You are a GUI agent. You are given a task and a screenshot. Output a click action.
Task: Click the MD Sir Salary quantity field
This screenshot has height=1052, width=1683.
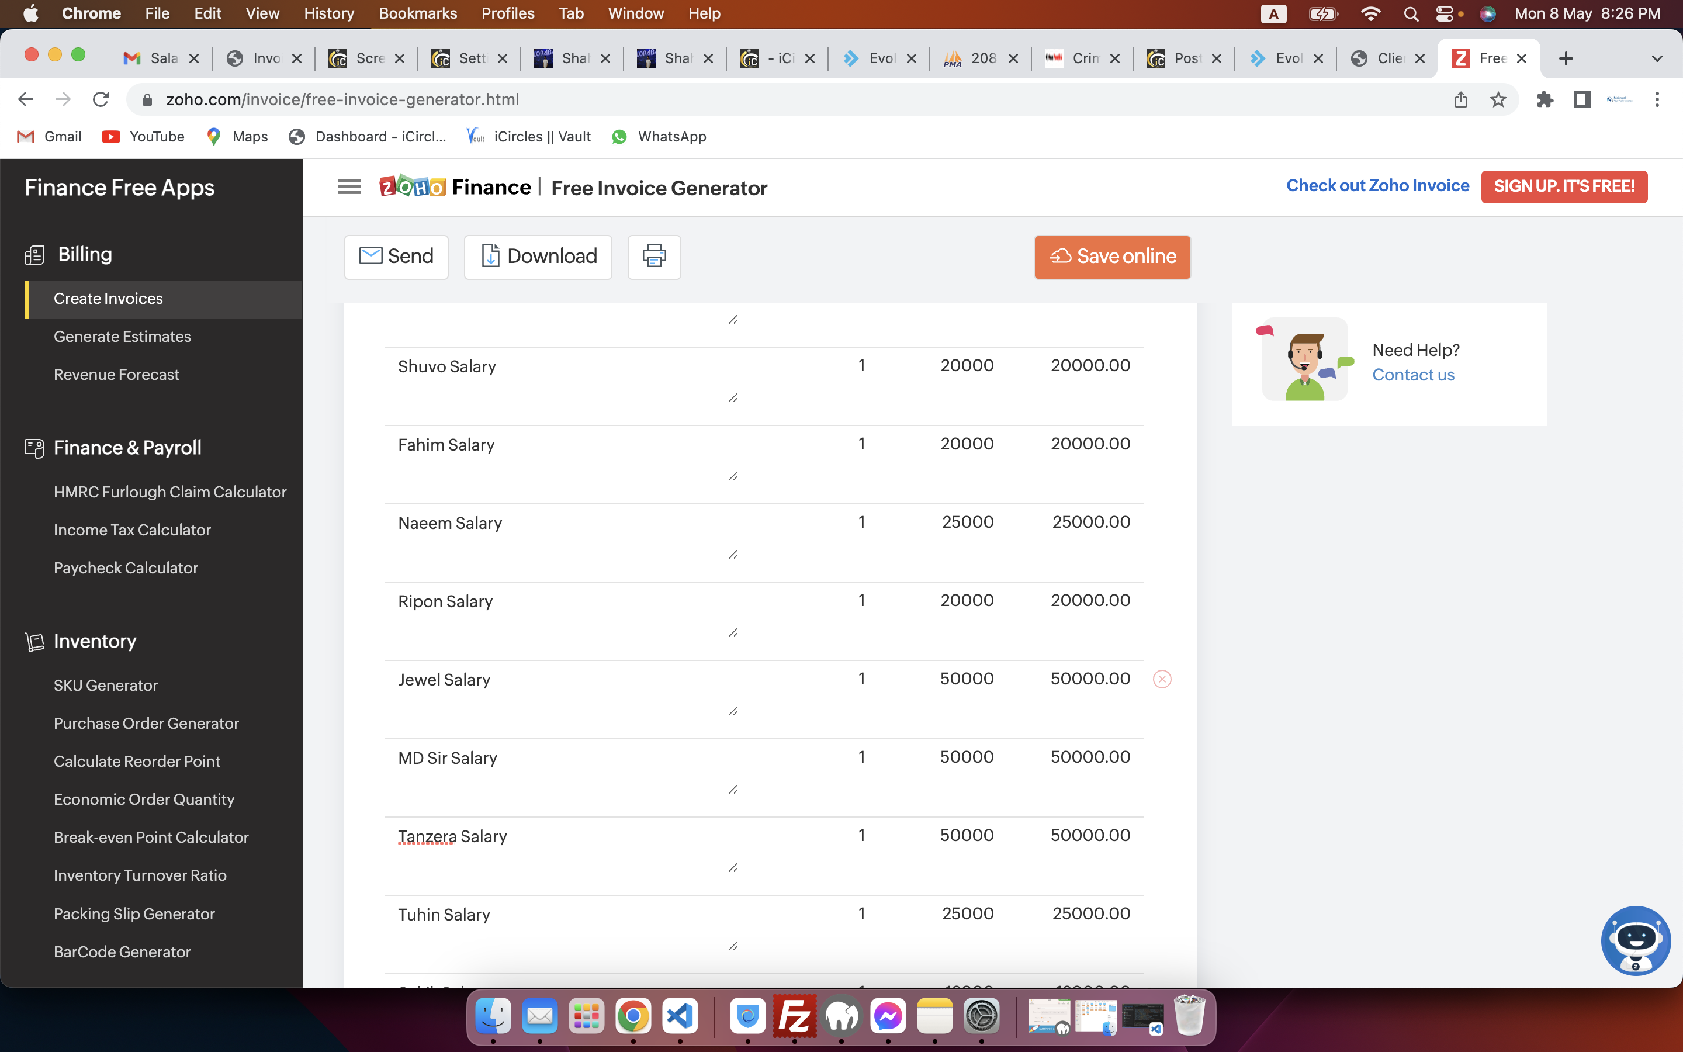[x=862, y=757]
